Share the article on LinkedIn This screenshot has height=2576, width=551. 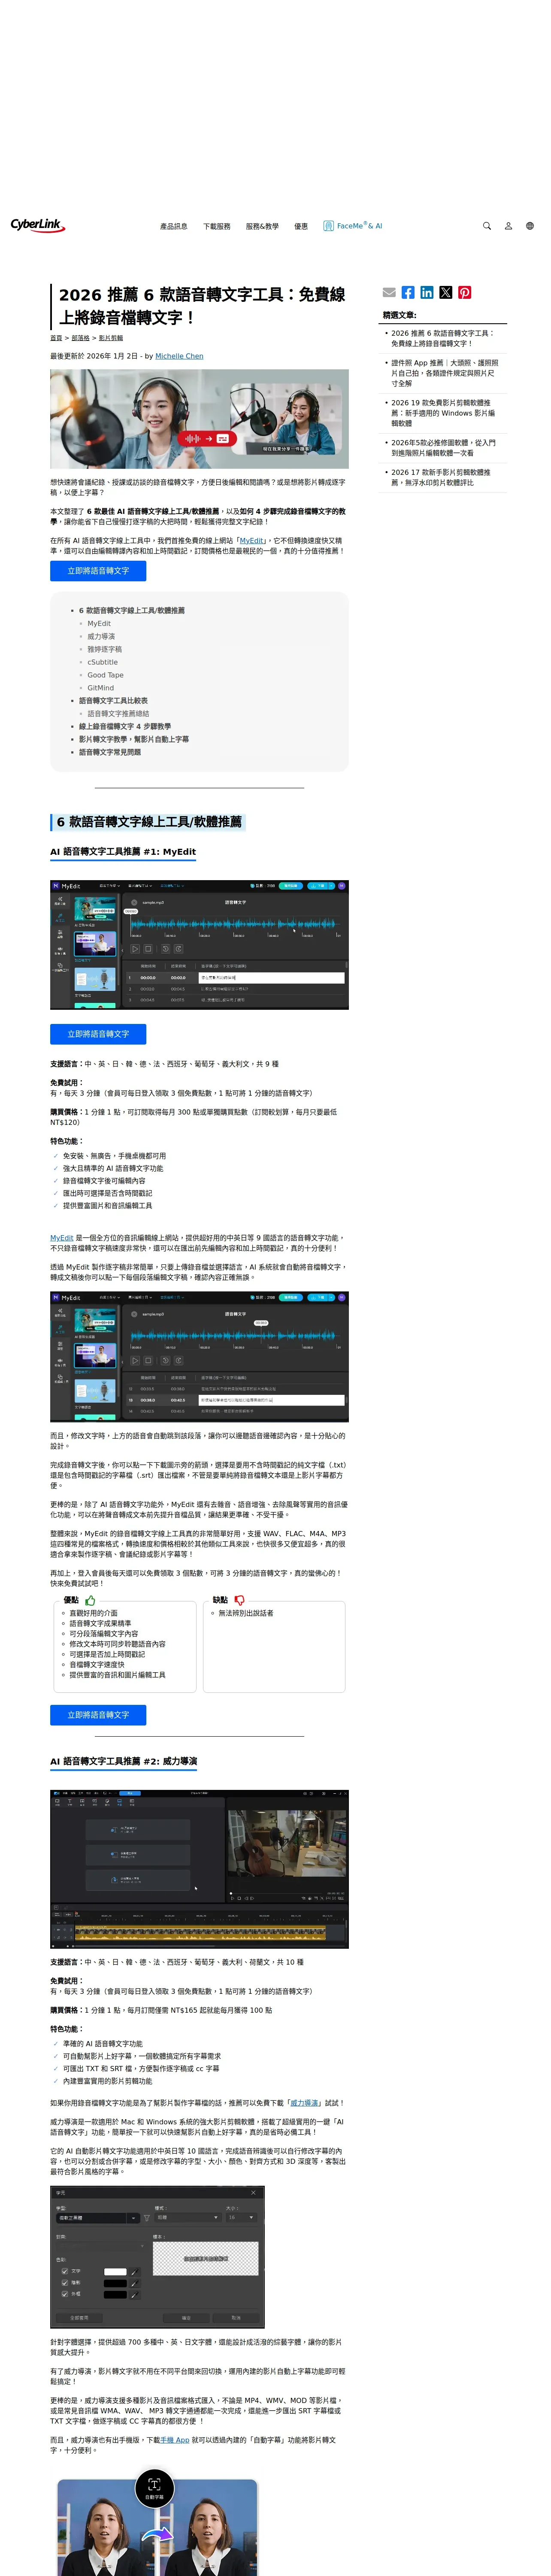point(427,292)
